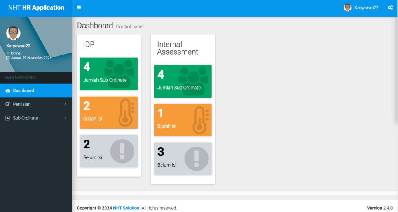
Task: Click the Penilaian edit pencil icon
Action: click(x=8, y=104)
